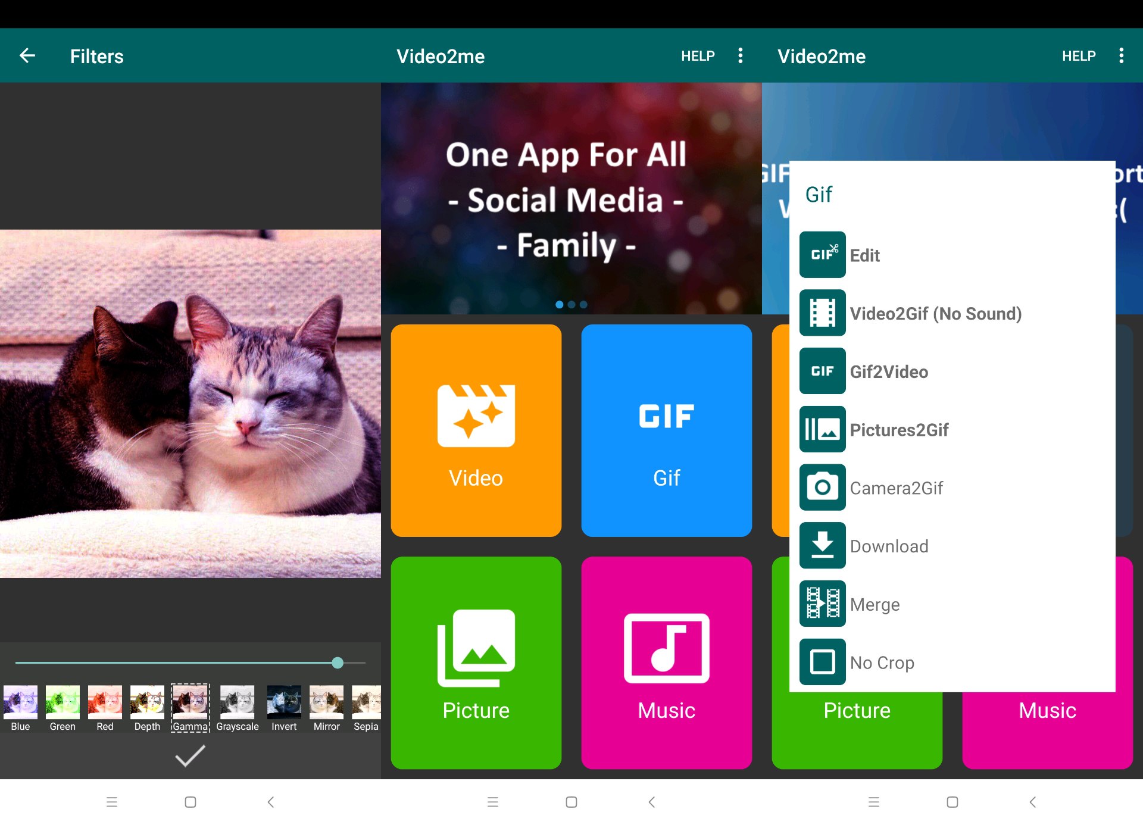Tap back navigation button under middle screen
Viewport: 1143px width, 825px height.
click(x=652, y=802)
